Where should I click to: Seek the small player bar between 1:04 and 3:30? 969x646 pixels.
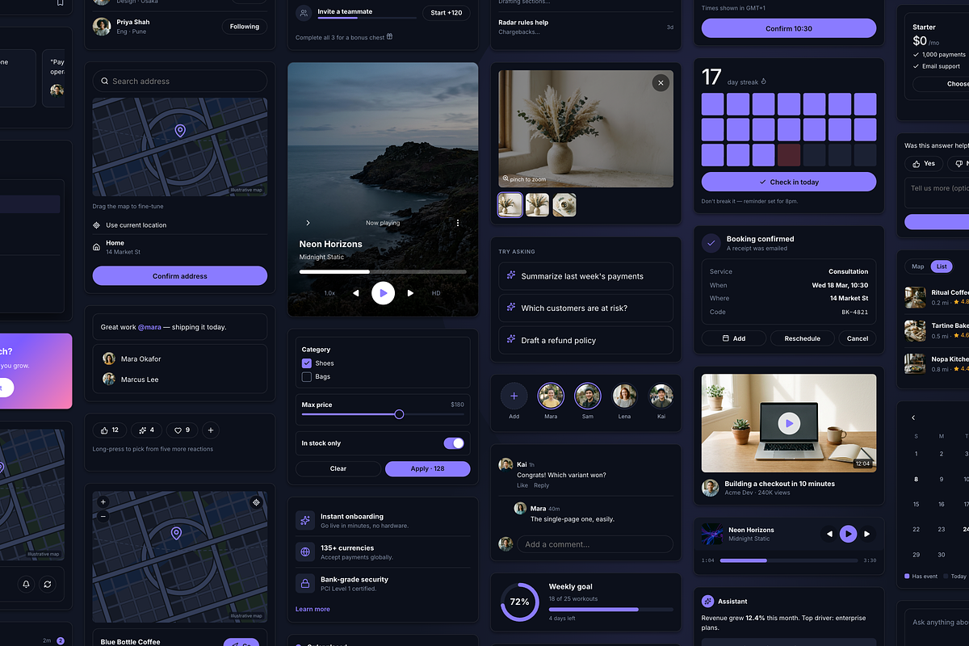789,560
